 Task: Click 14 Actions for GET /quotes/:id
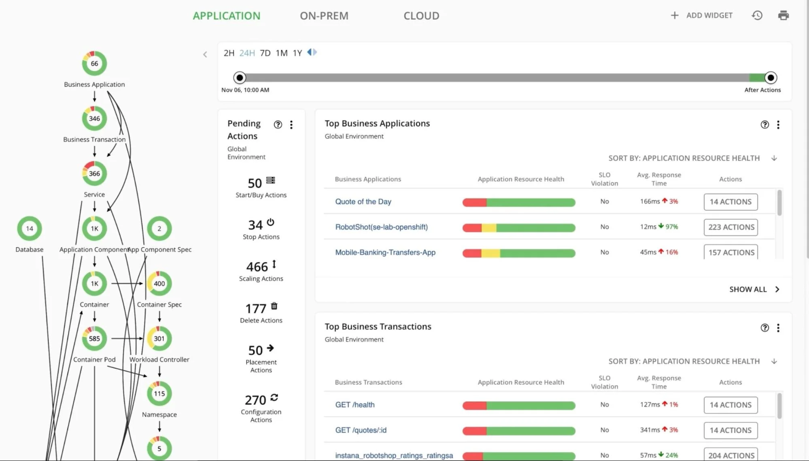(730, 430)
